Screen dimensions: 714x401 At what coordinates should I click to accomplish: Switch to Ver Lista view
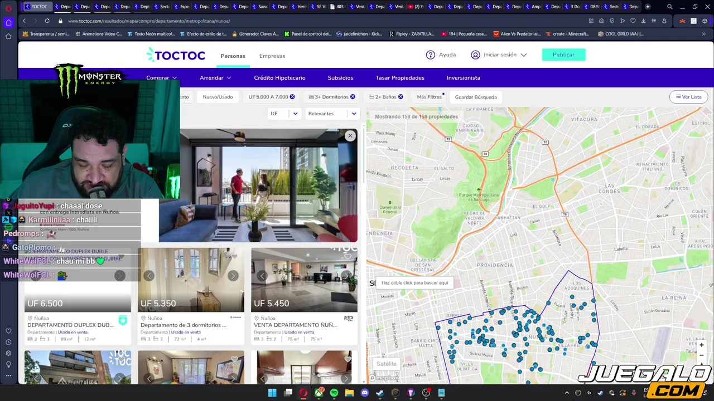tap(688, 97)
